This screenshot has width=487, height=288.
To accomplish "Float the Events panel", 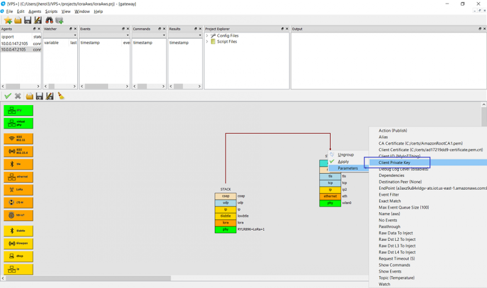I will click(x=123, y=29).
